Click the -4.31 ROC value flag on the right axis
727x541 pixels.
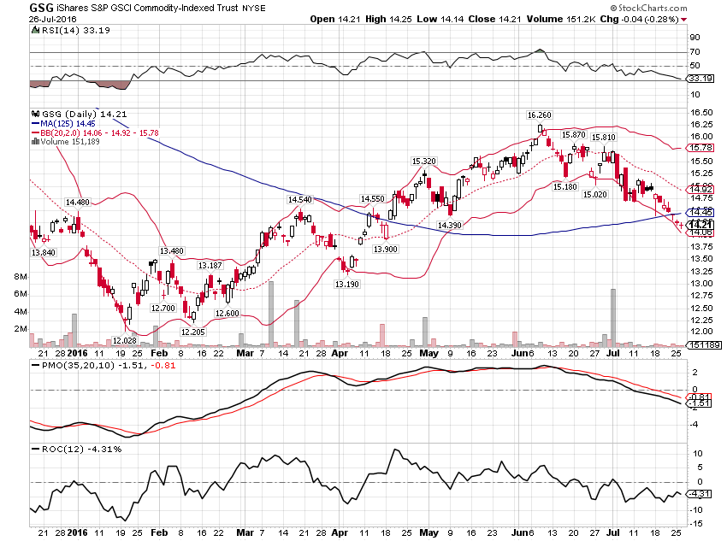tap(700, 494)
